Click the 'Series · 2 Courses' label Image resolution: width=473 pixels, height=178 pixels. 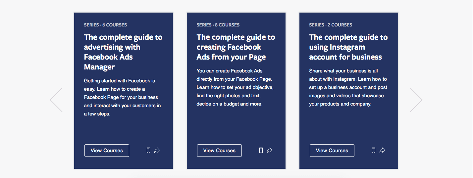331,25
